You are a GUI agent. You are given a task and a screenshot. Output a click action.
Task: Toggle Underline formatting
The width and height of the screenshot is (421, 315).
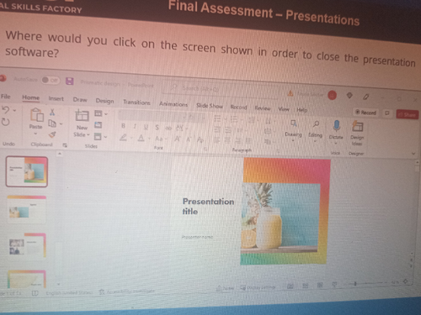click(146, 127)
